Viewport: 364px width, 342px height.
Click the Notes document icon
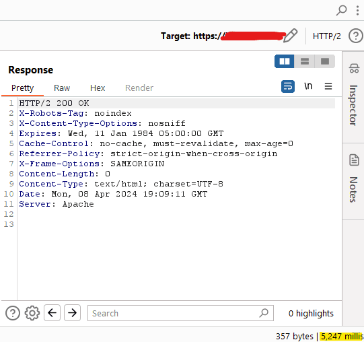(x=354, y=160)
